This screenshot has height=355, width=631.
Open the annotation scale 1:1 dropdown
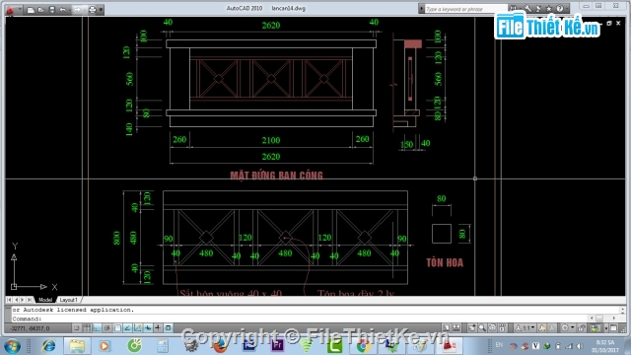526,328
